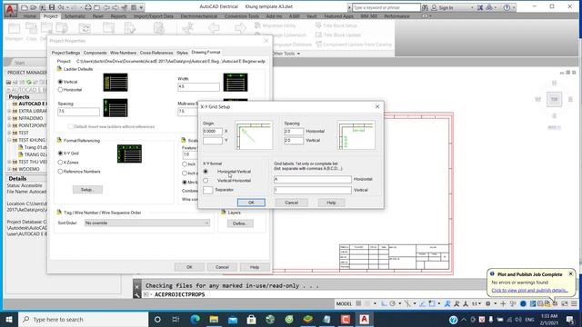The image size is (582, 327).
Task: Select the X-Y Grid format referencing option
Action: point(60,154)
